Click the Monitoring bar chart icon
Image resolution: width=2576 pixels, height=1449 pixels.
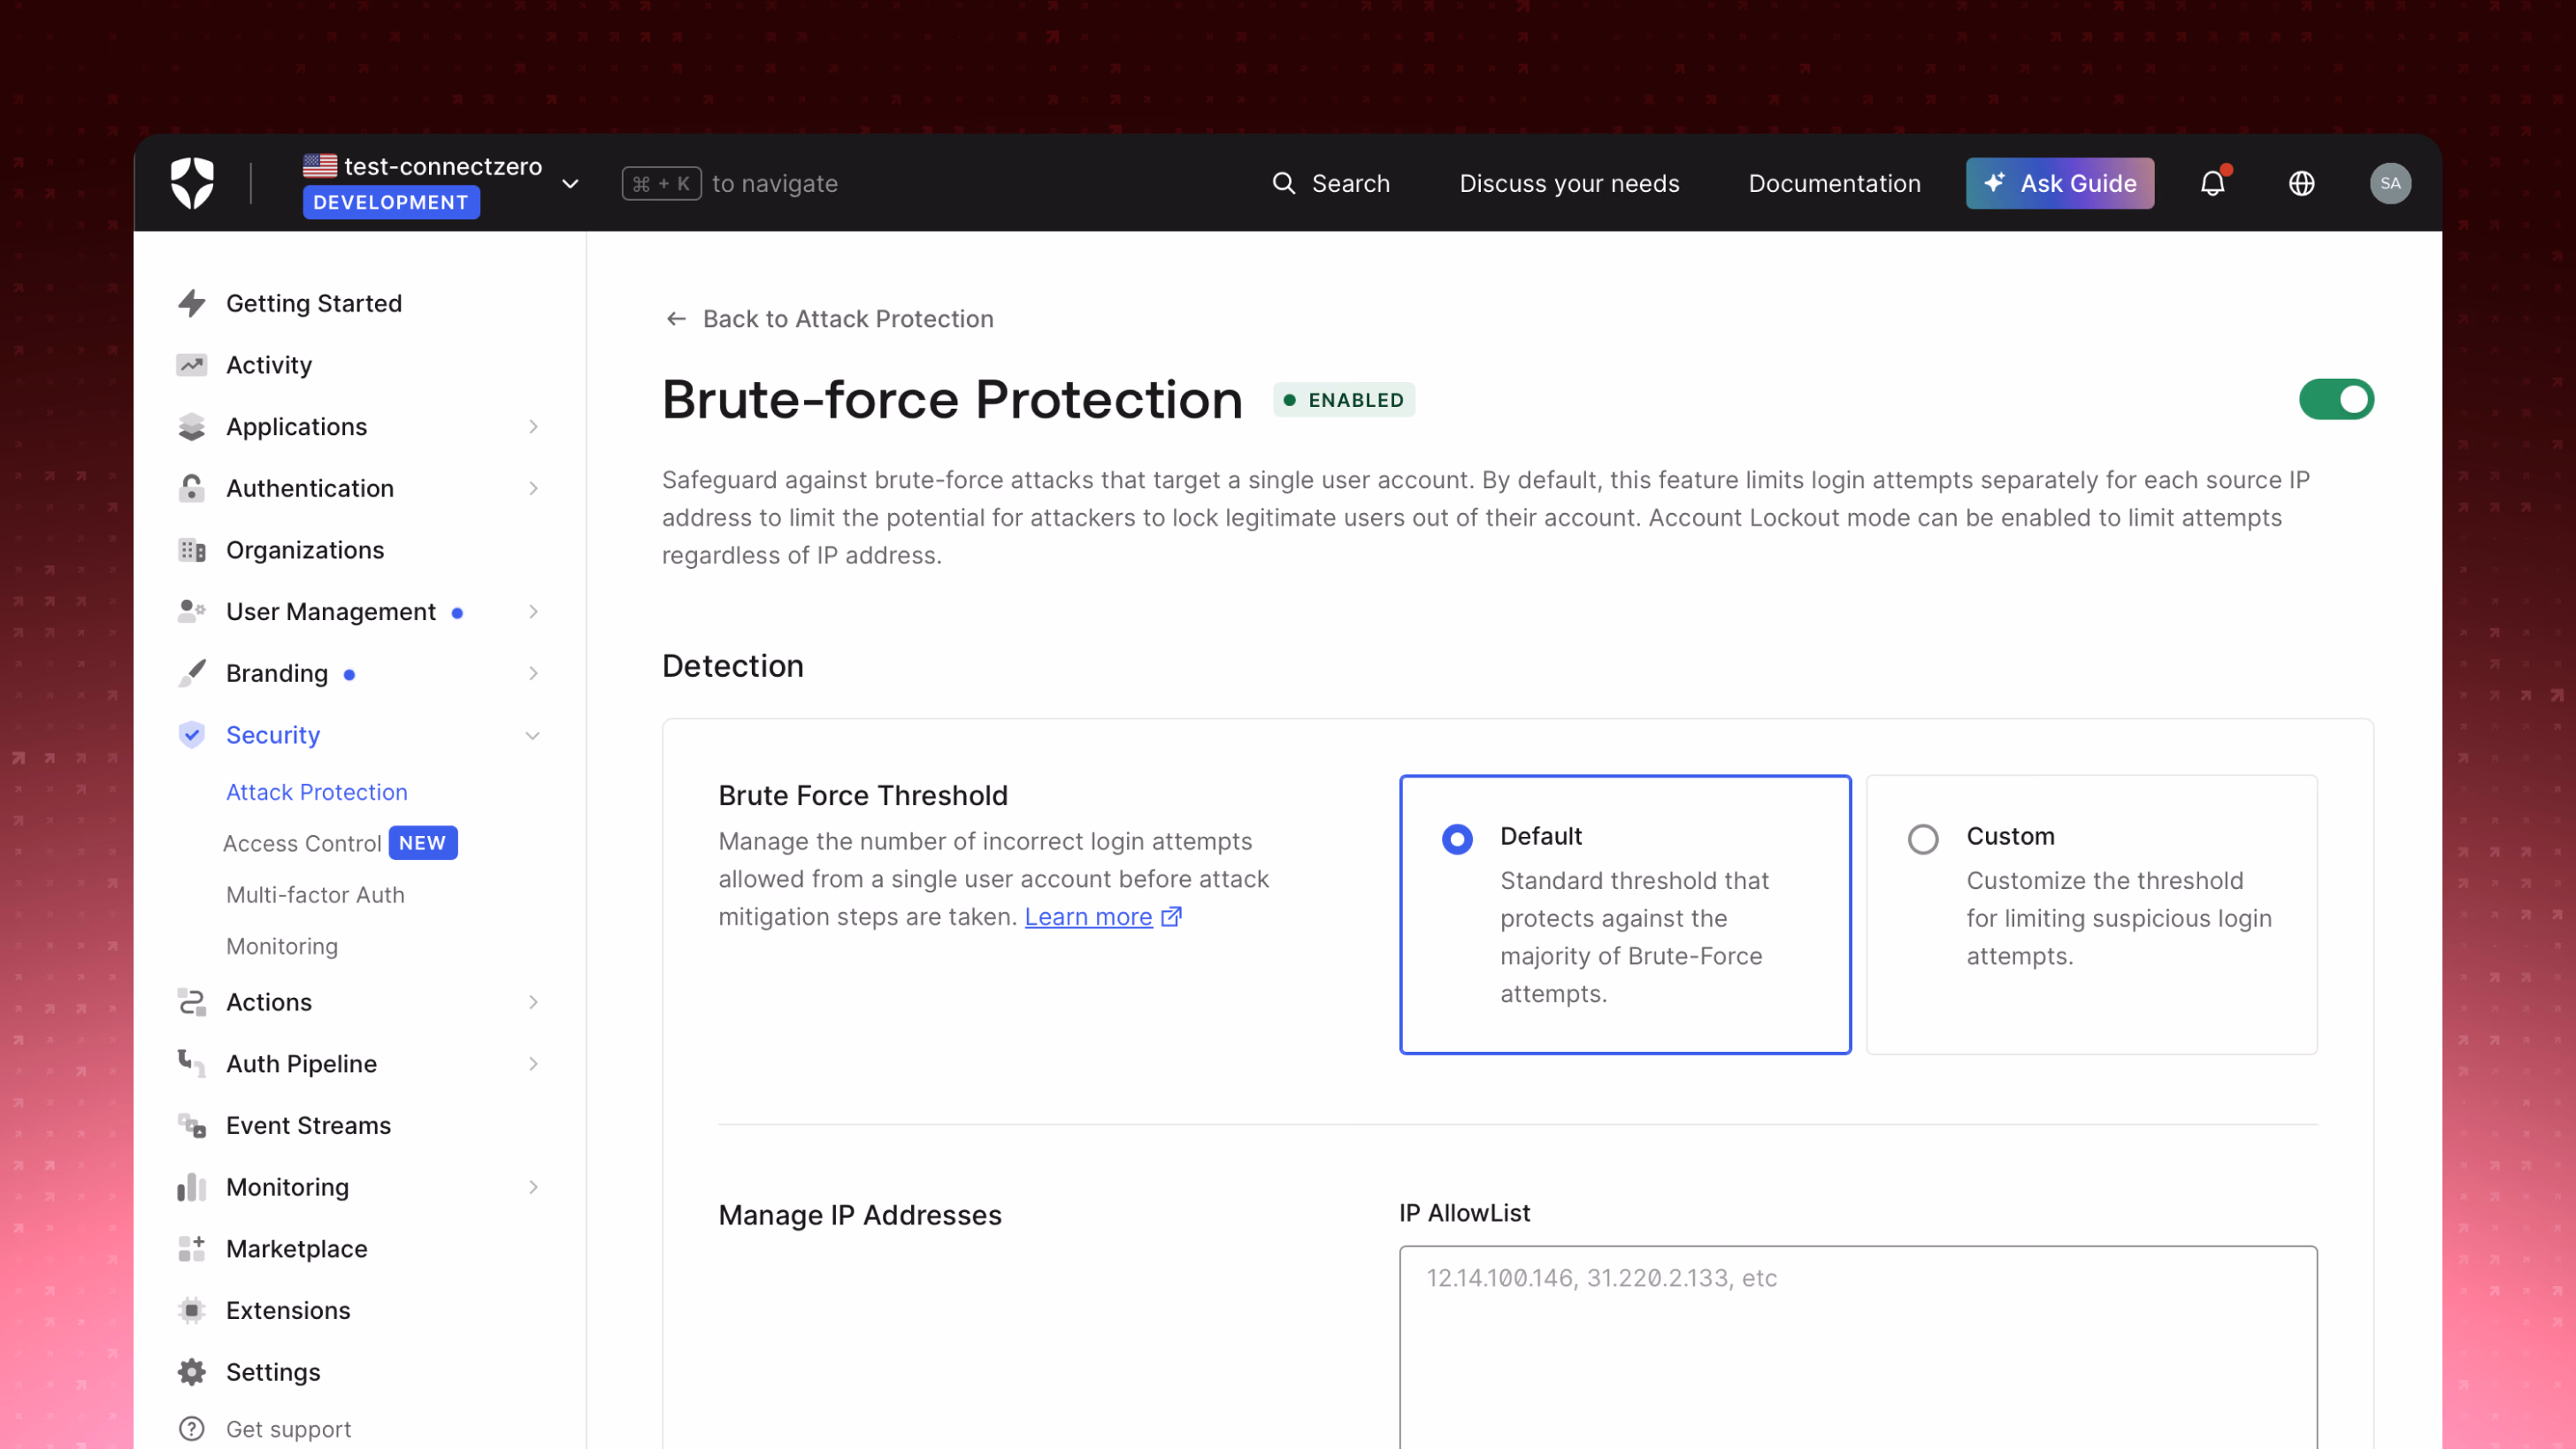click(191, 1187)
